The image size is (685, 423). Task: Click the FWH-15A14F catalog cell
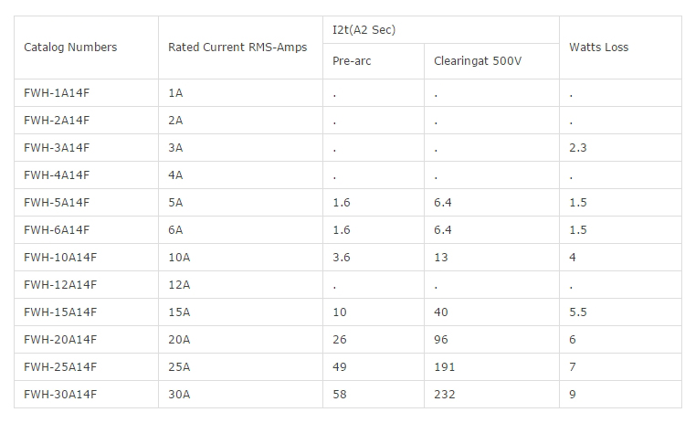coord(59,312)
